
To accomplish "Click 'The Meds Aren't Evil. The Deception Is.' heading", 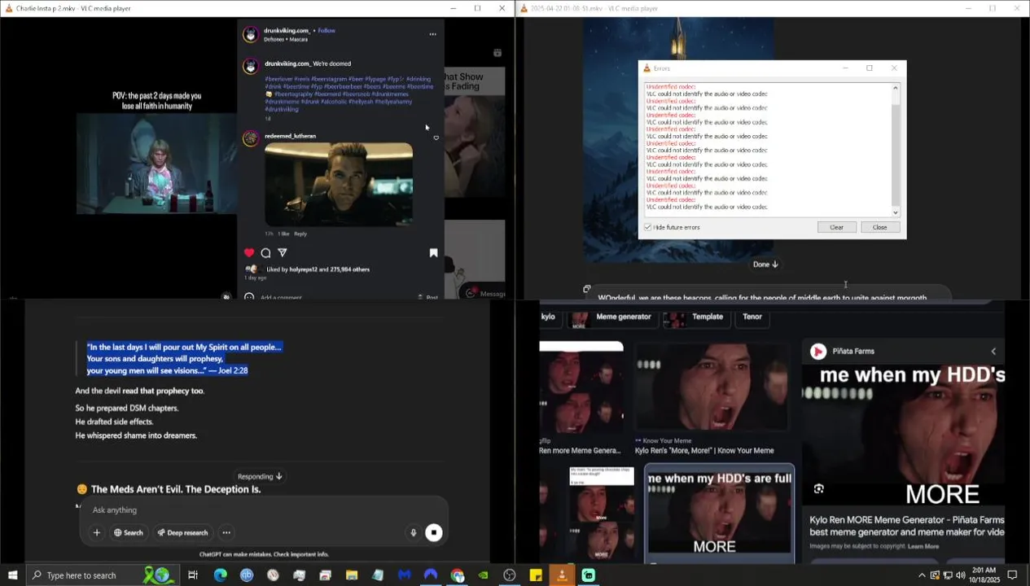I will (176, 489).
